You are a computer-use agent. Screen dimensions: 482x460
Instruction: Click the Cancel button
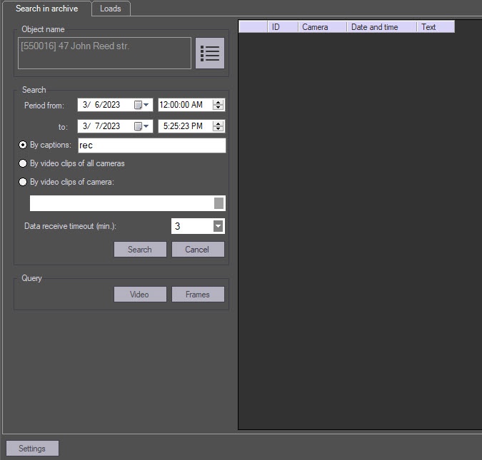point(198,250)
